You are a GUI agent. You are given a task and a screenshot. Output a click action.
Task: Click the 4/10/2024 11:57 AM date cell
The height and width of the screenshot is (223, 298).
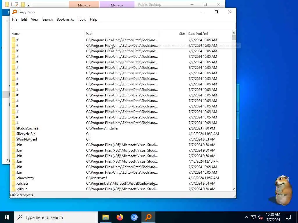(203, 178)
